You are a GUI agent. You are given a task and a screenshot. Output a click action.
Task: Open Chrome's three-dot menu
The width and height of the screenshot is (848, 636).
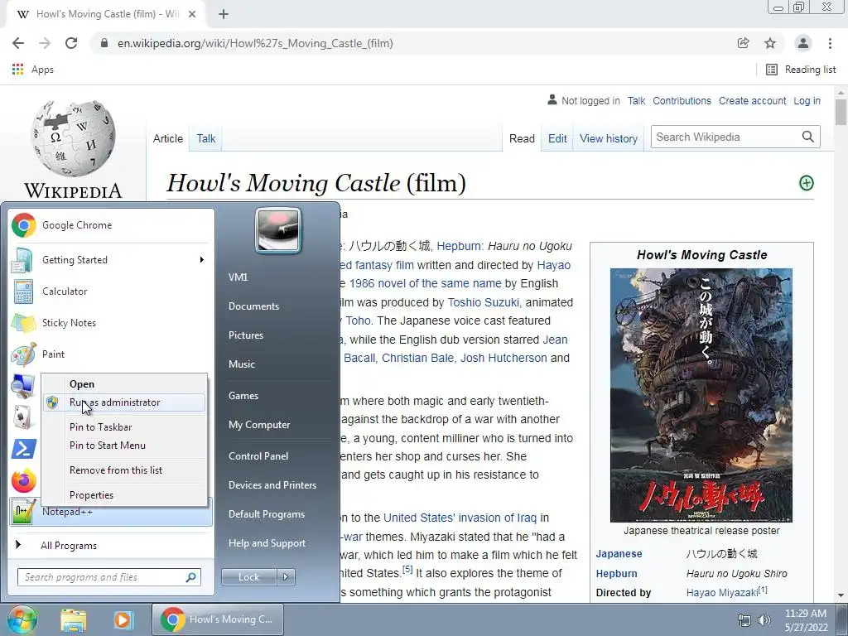(x=830, y=43)
